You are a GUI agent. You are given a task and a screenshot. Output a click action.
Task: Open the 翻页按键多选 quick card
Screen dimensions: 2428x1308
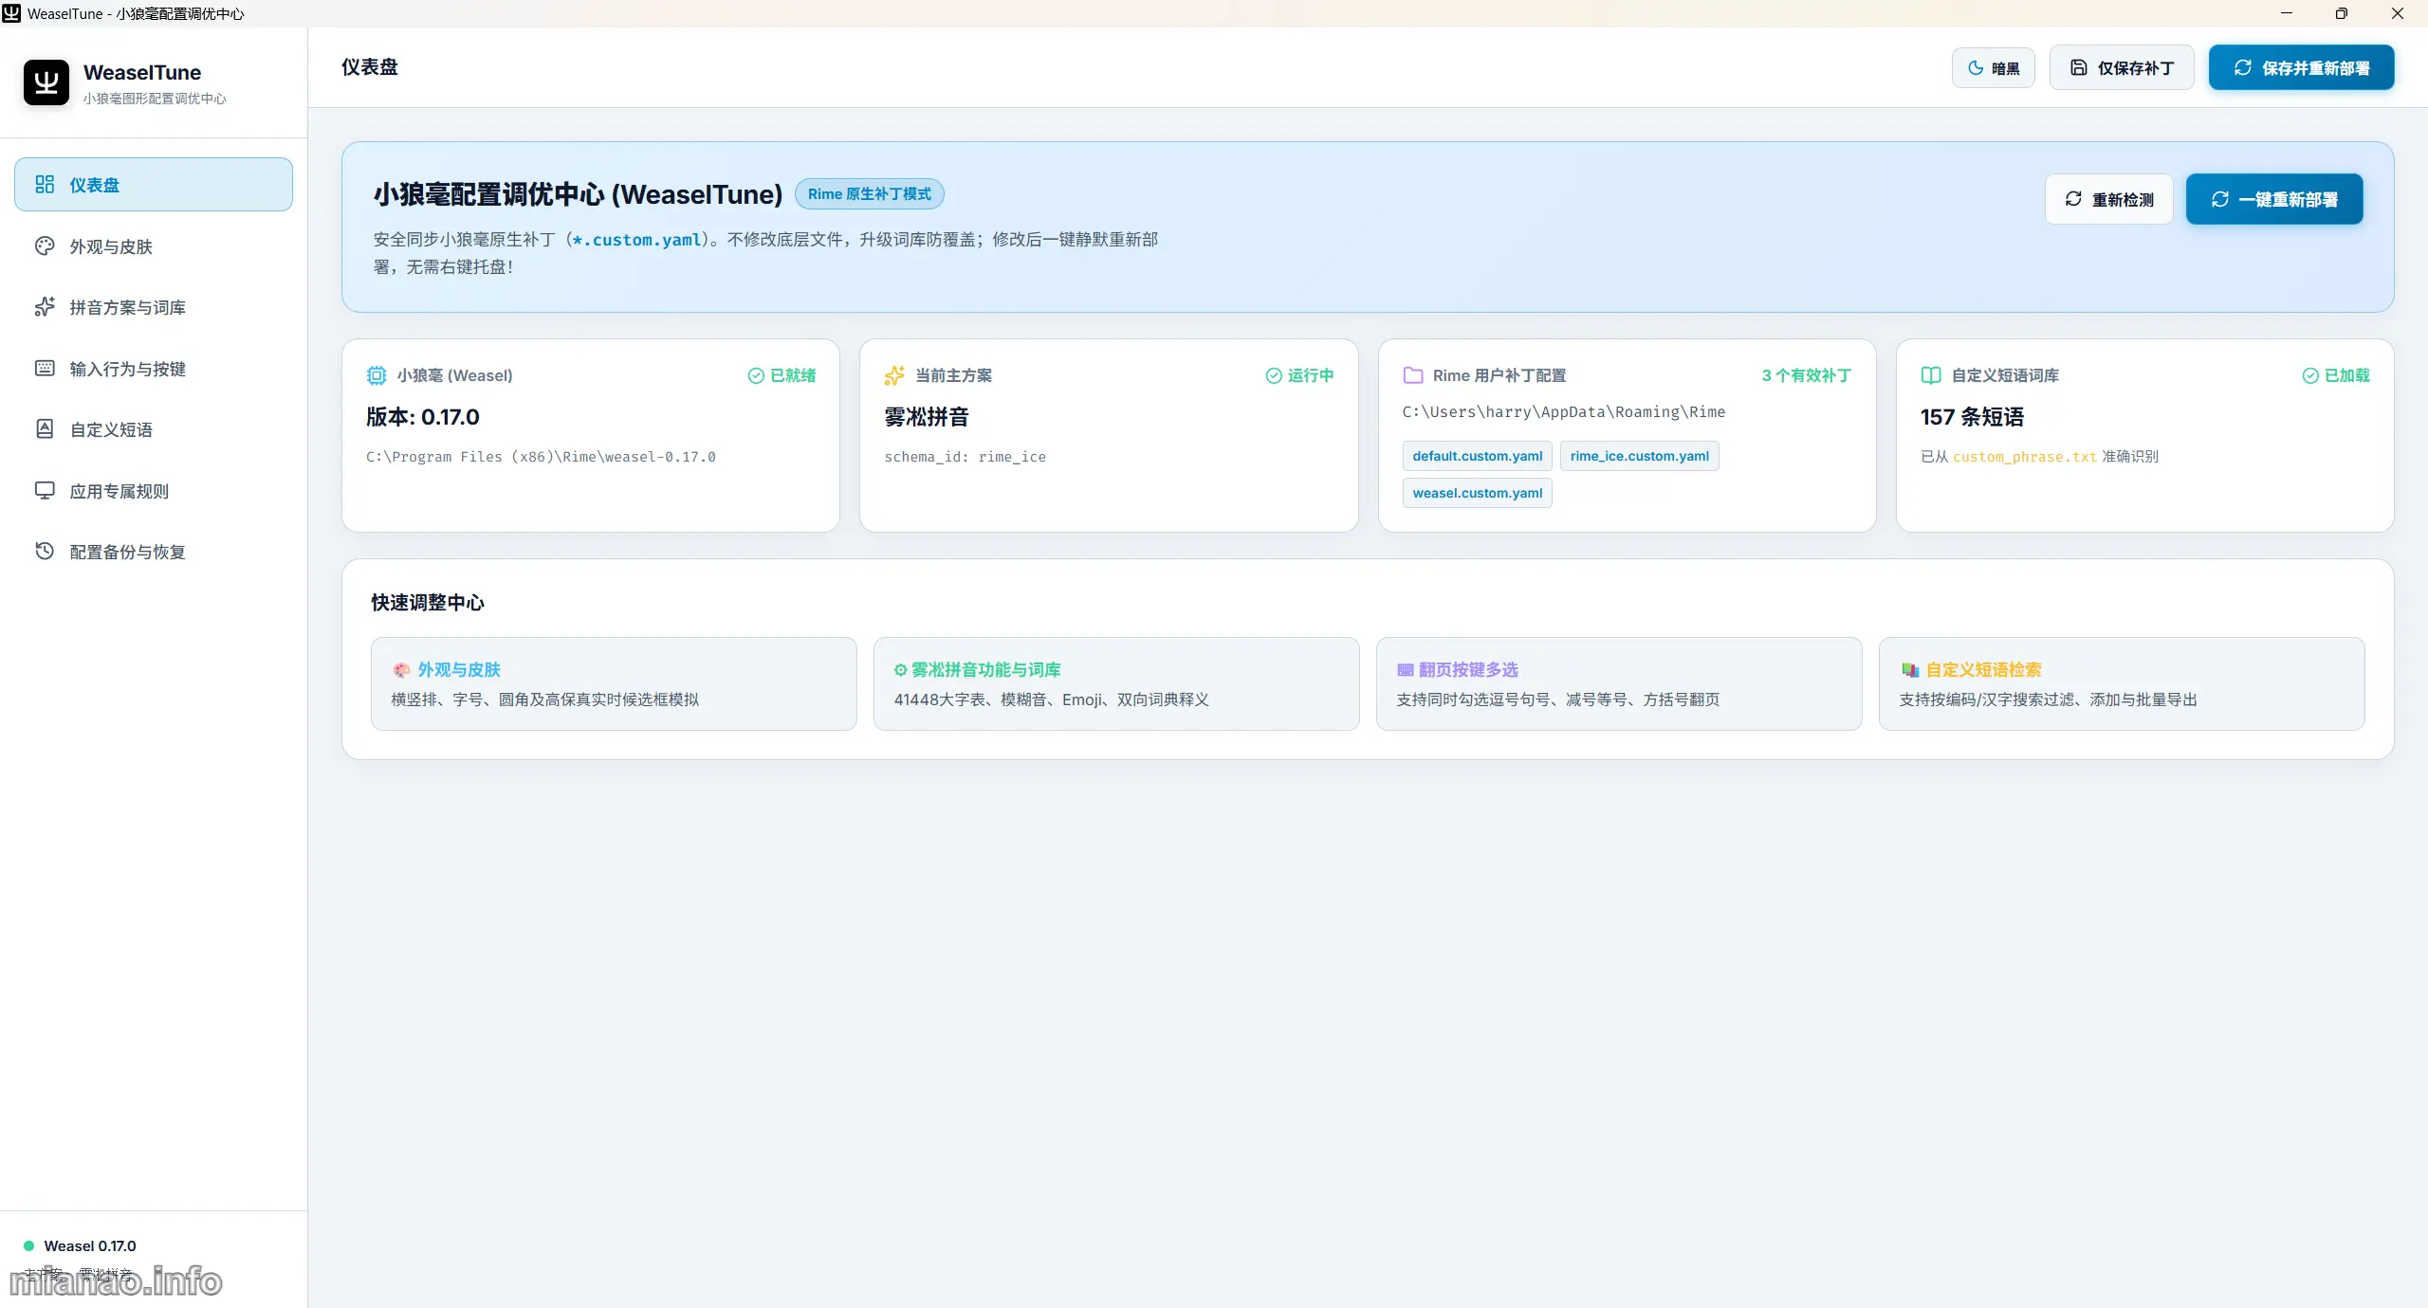point(1619,683)
